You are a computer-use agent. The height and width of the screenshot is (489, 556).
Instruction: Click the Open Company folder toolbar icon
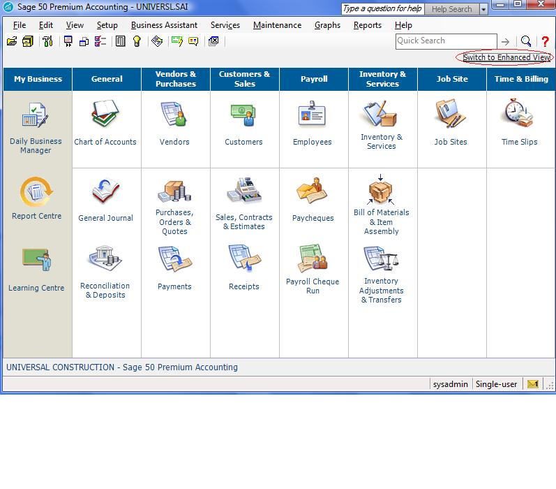pos(12,41)
